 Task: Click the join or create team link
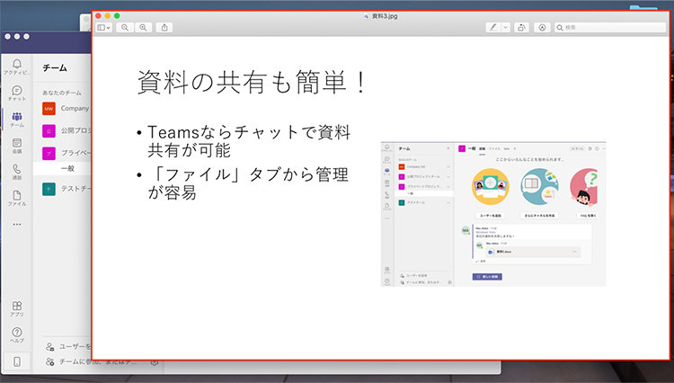(92, 362)
